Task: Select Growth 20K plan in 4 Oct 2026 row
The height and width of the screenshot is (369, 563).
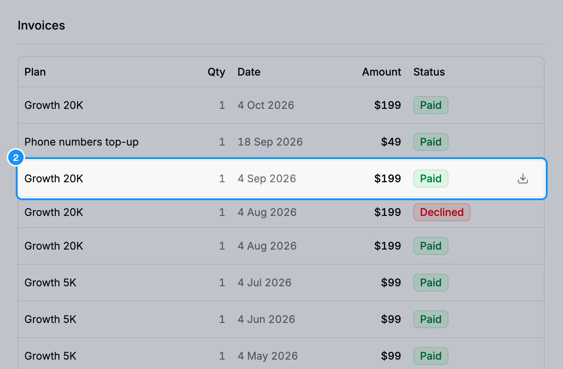Action: [54, 105]
